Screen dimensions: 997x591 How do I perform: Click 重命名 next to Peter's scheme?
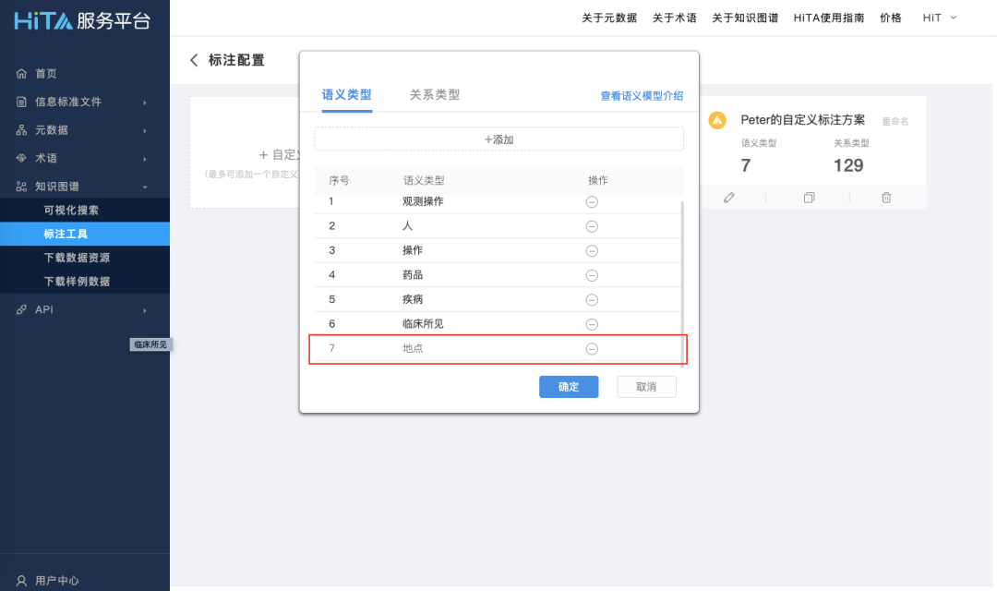click(895, 122)
